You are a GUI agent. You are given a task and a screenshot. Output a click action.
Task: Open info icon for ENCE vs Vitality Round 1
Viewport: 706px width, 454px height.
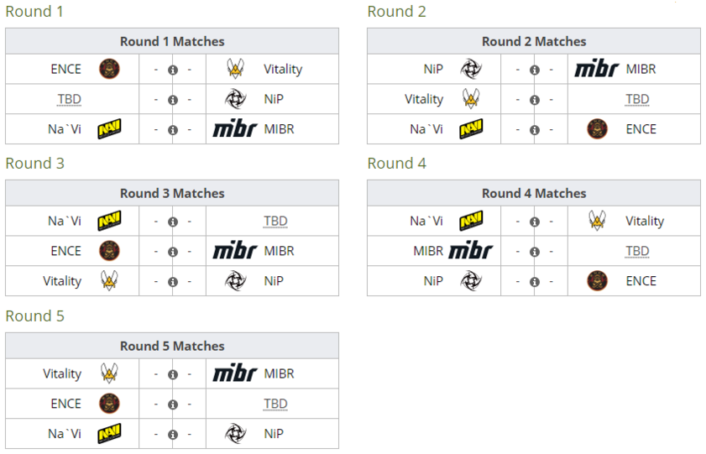tap(173, 70)
